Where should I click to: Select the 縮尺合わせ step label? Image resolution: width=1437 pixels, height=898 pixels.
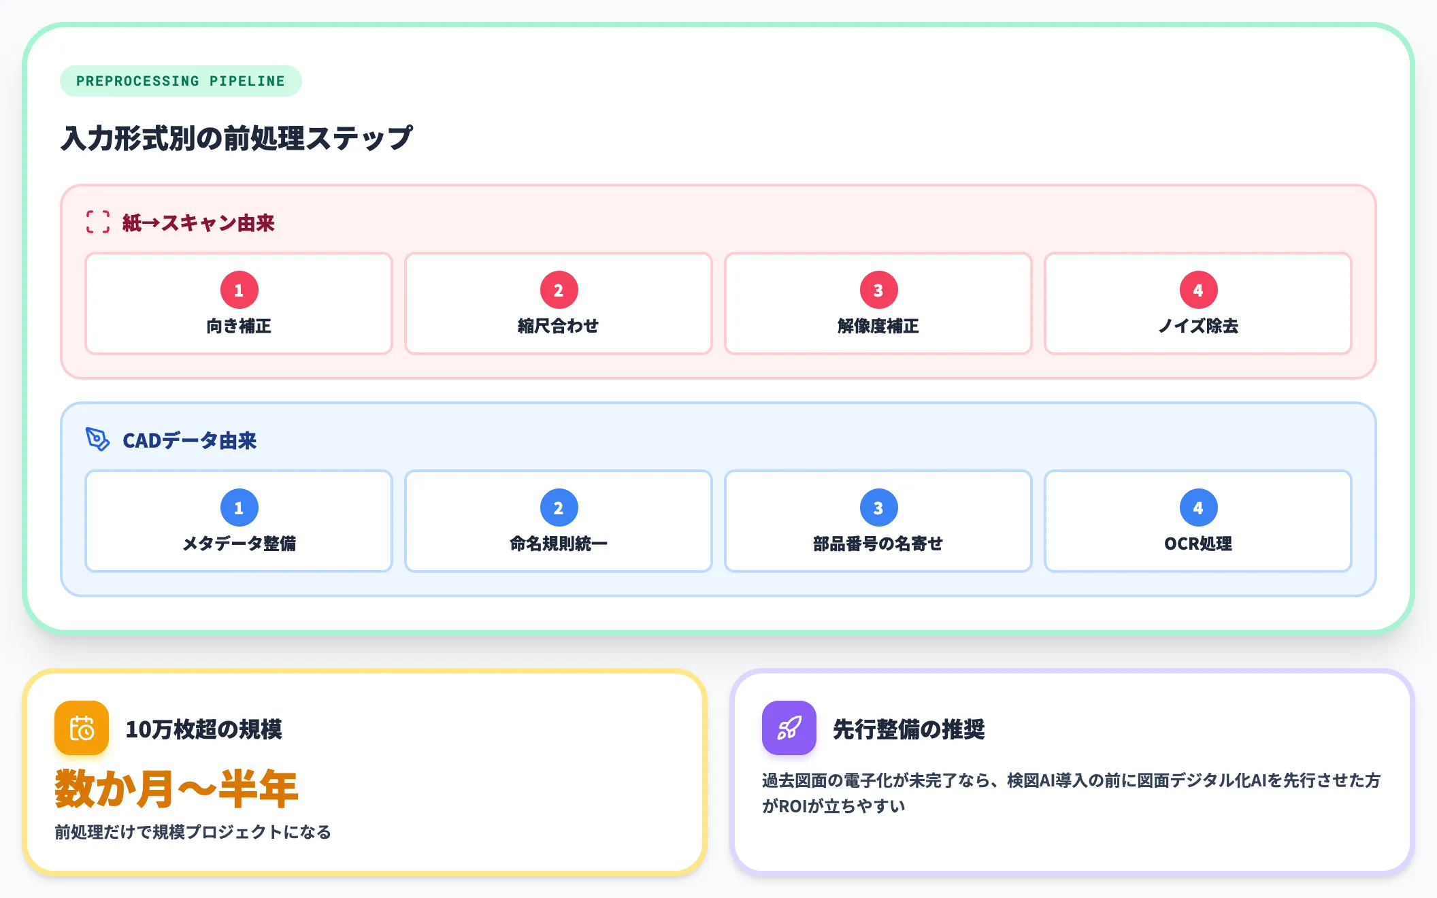559,326
